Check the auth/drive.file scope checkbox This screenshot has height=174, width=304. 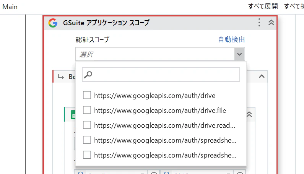[x=87, y=110]
